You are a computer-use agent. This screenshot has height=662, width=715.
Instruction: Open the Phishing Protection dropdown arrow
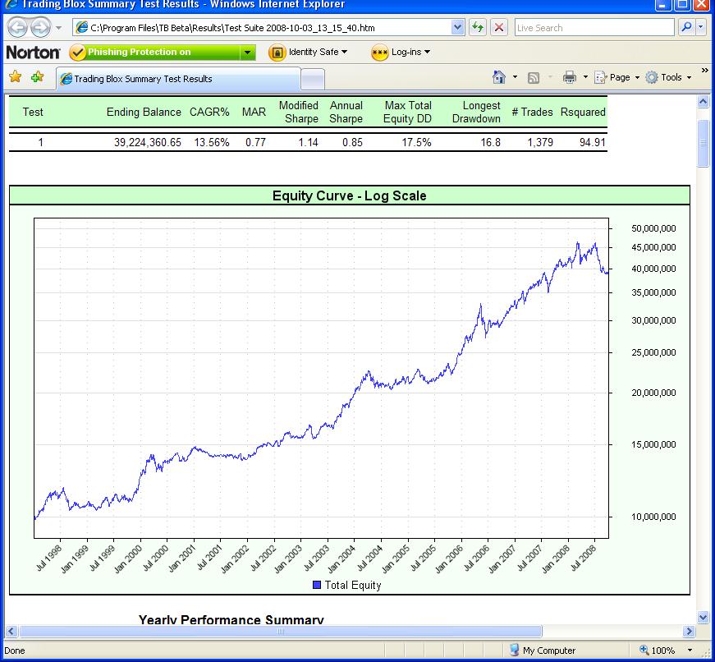[248, 53]
